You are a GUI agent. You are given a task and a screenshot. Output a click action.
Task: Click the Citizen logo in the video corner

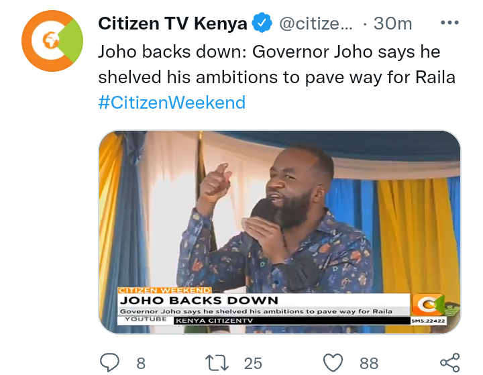click(429, 305)
